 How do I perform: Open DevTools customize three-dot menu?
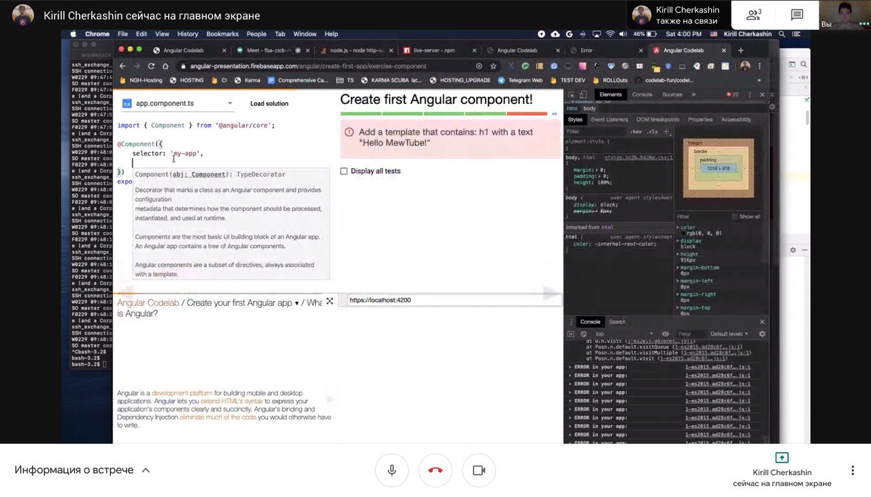pyautogui.click(x=750, y=95)
